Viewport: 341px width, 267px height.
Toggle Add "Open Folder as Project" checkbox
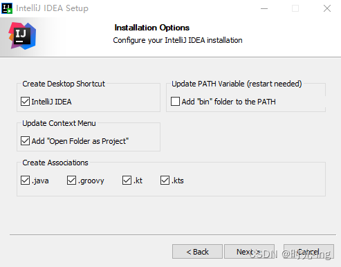[25, 141]
